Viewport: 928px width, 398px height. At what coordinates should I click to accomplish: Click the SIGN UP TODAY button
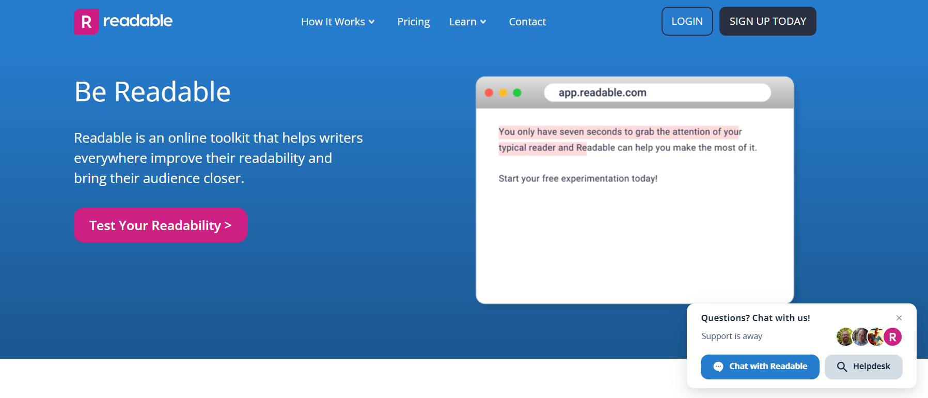768,21
